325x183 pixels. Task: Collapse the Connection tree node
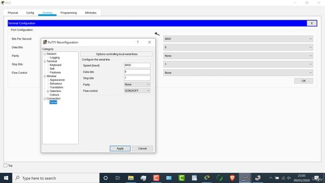coord(45,99)
